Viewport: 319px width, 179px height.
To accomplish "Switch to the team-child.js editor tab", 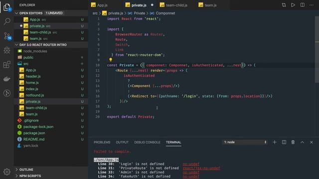I will click(176, 5).
